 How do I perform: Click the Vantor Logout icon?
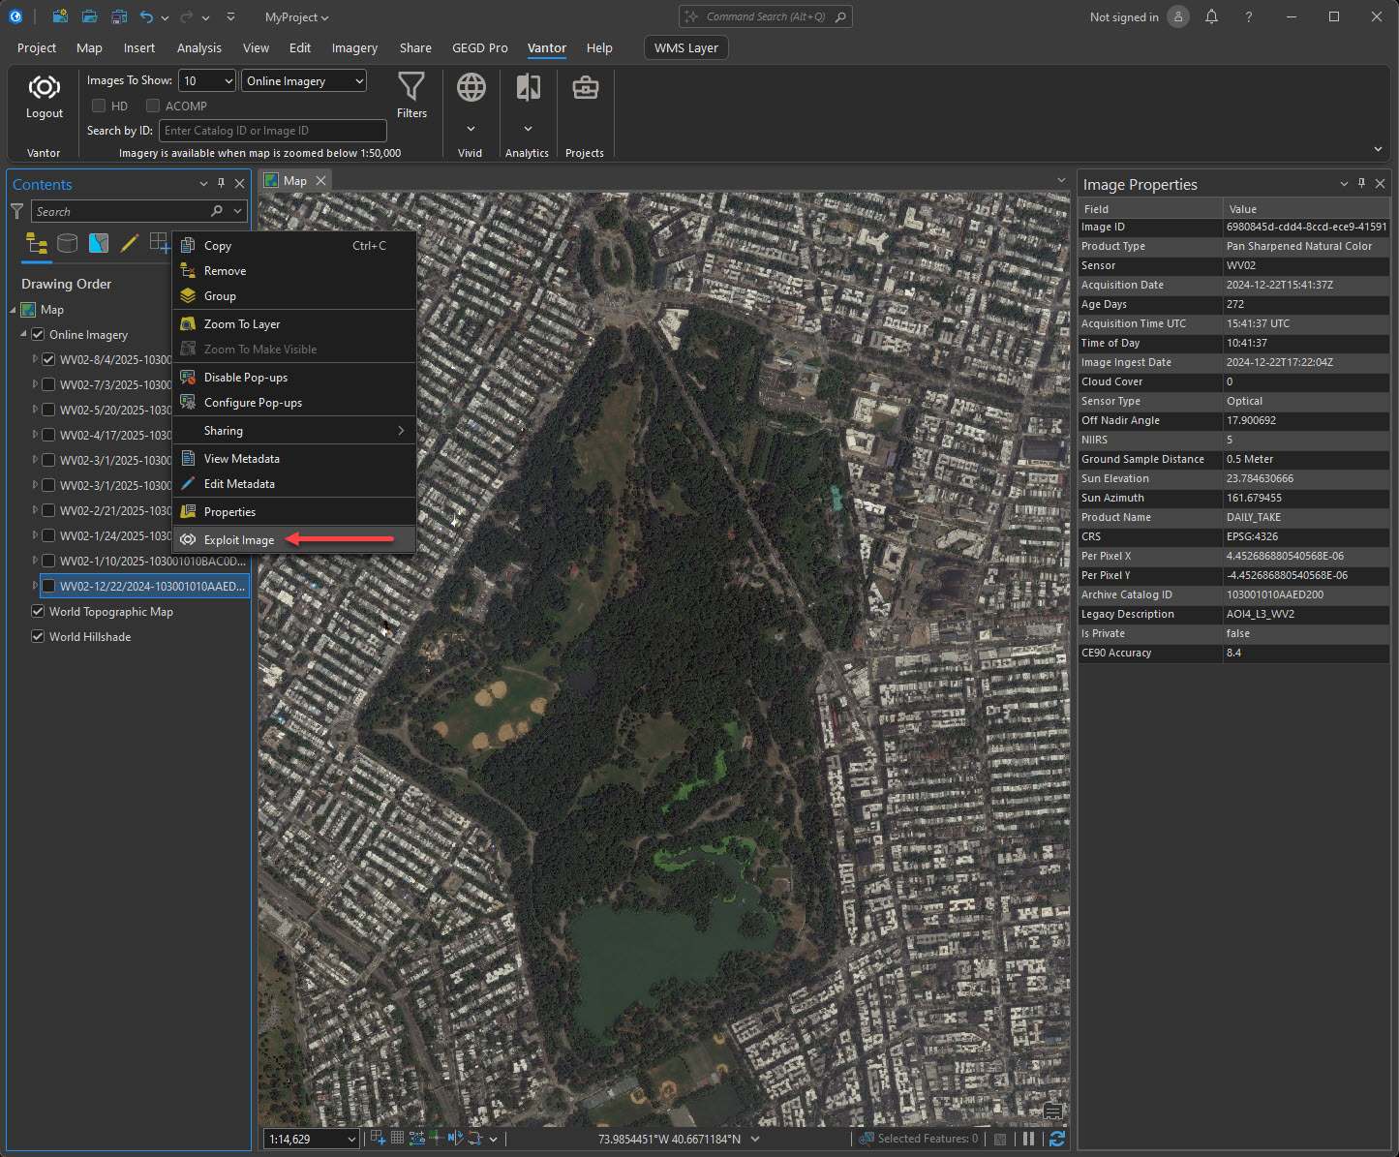[44, 88]
